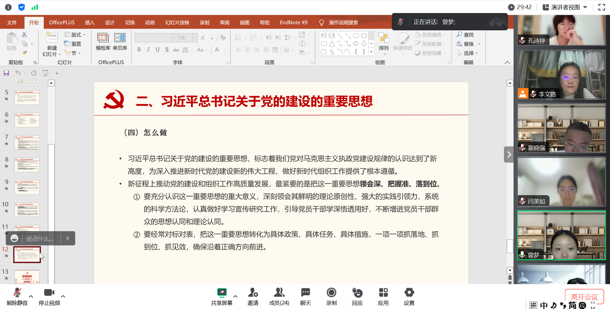Expand audio options arrow beside 解除静音

coord(31,296)
